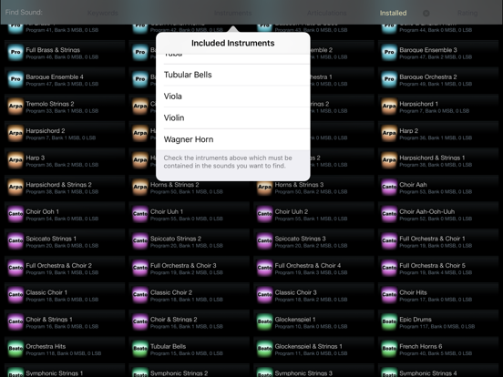Open the Keywords filter tab

tap(103, 13)
